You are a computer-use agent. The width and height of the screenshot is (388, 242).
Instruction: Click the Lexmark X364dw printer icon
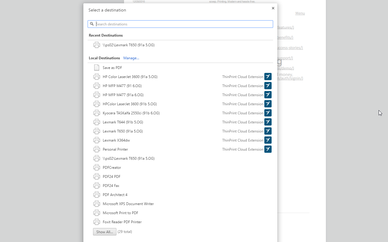tap(97, 140)
